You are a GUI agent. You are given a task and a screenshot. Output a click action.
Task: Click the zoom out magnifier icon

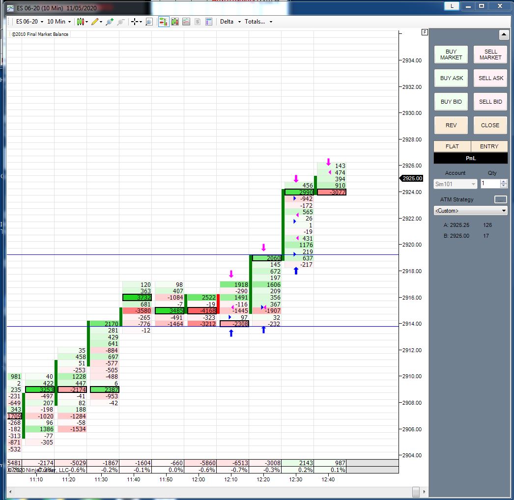tap(120, 22)
